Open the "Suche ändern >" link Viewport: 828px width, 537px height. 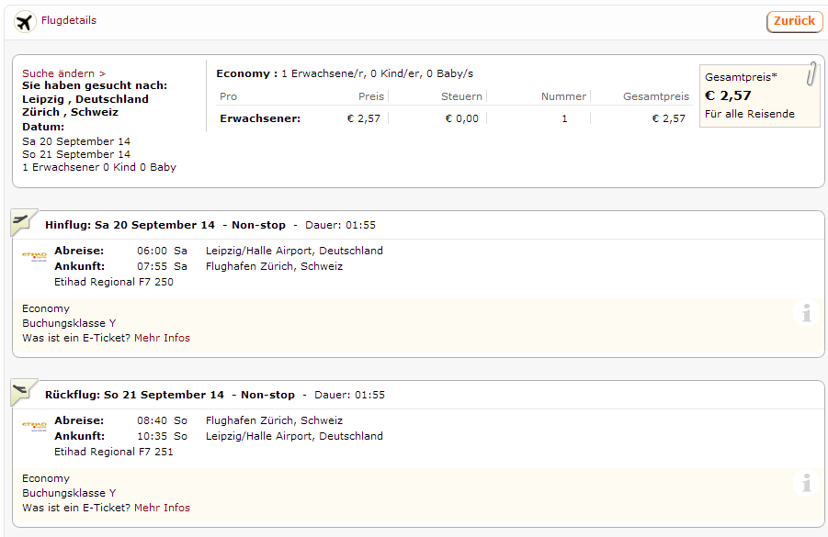[x=63, y=73]
